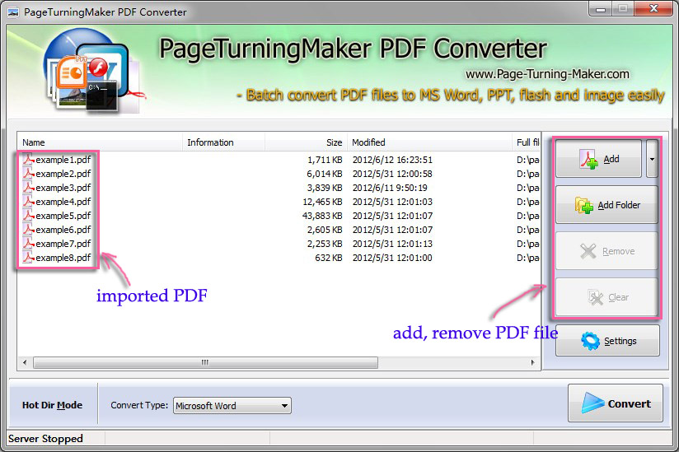This screenshot has width=679, height=452.
Task: Click the PDF icon next to example6.pdf
Action: 28,230
